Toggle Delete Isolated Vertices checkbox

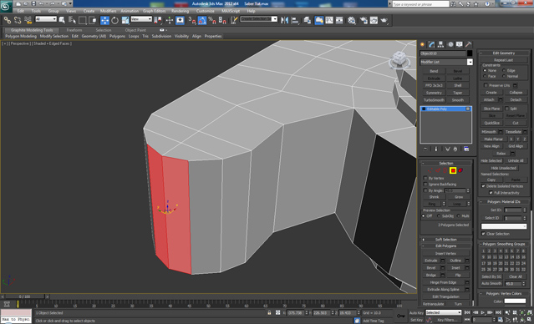(x=483, y=186)
